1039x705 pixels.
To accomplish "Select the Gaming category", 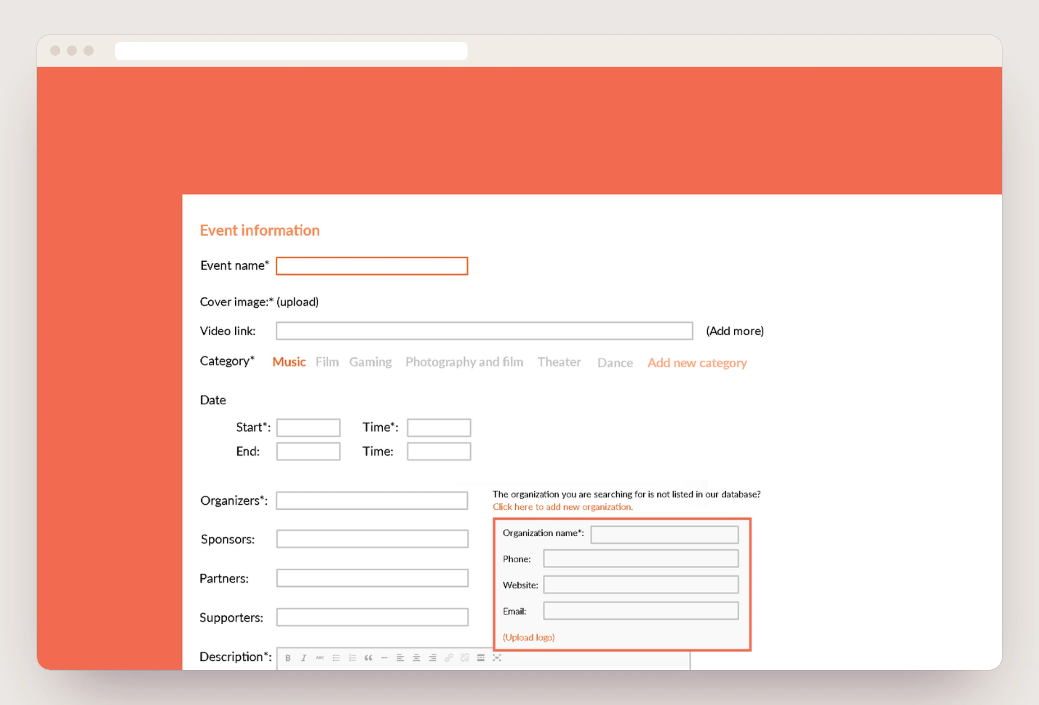I will (x=370, y=362).
